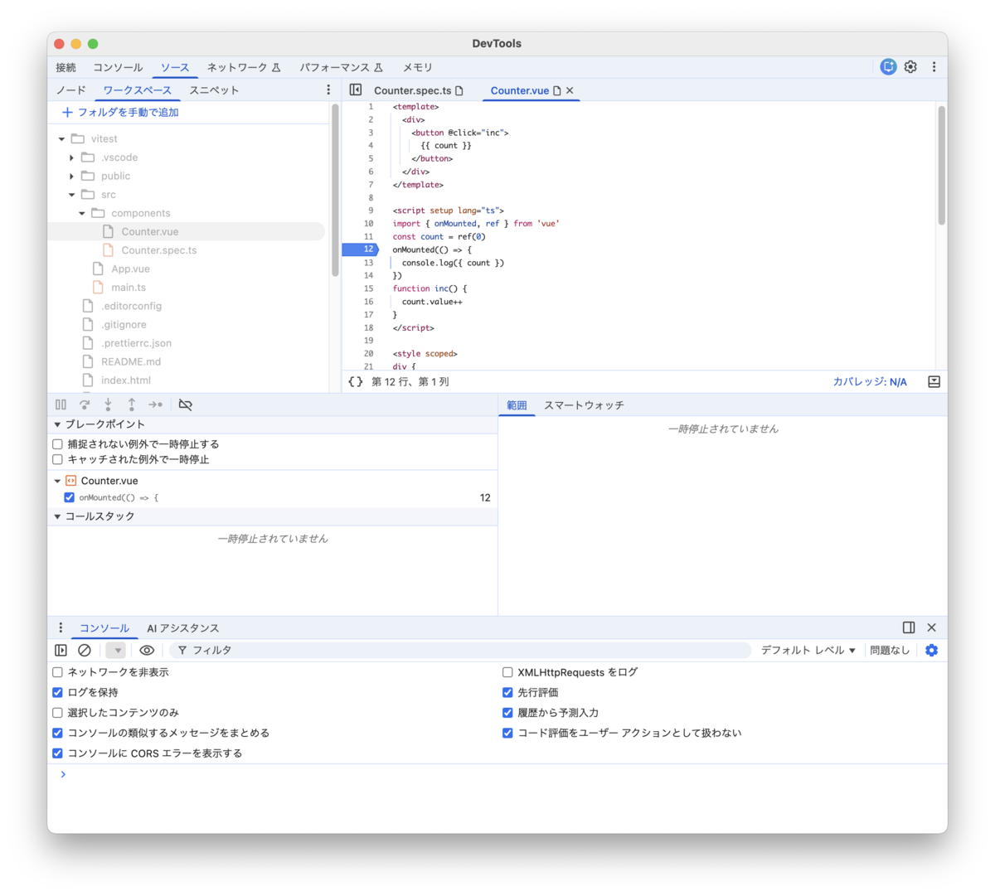
Task: Open the navigator pane more-options menu
Action: (x=328, y=90)
